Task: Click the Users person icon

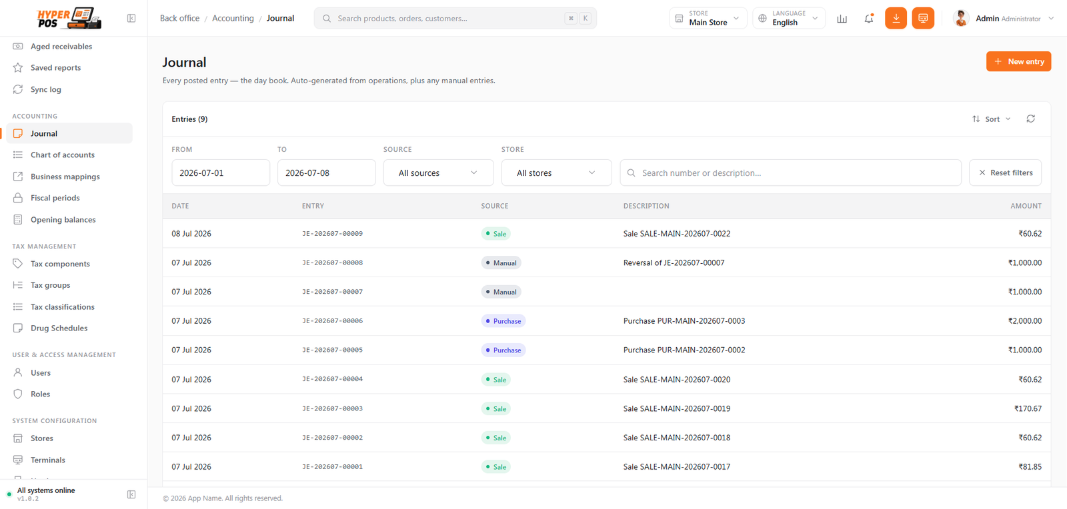Action: pos(18,373)
